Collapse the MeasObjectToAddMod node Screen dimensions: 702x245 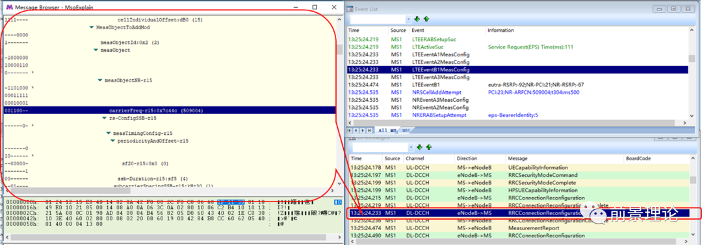click(92, 28)
